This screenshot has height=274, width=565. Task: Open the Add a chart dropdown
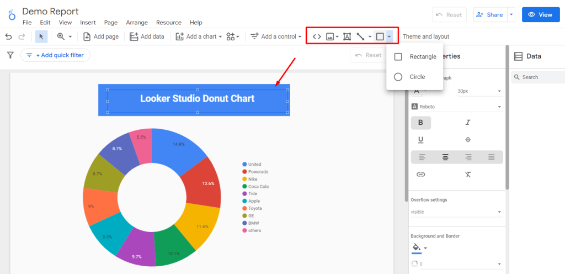pyautogui.click(x=199, y=36)
